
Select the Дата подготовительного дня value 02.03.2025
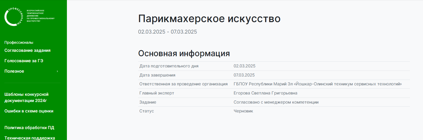click(244, 66)
